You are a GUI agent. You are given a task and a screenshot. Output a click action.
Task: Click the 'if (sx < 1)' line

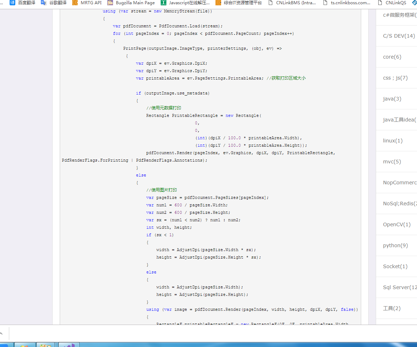[x=160, y=235]
